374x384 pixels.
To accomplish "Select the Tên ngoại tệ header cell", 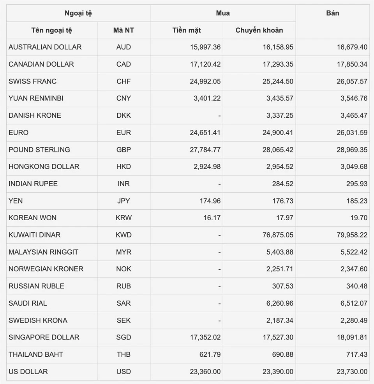I will tap(52, 30).
